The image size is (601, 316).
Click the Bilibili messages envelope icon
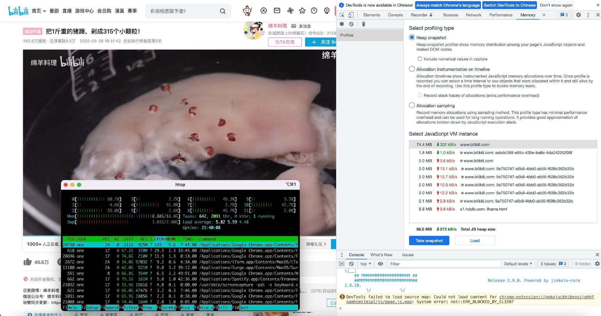(x=277, y=11)
